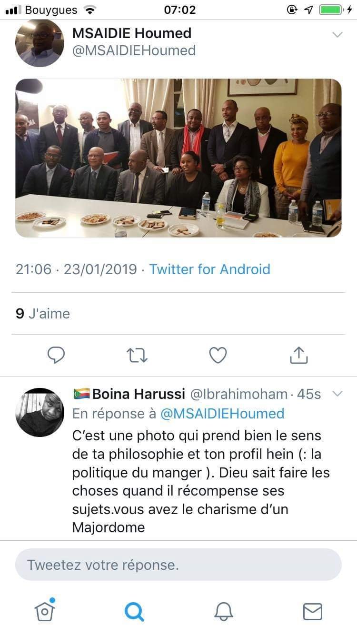Expand options chevron on Boina Harussi's reply
The height and width of the screenshot is (635, 357).
pyautogui.click(x=337, y=394)
